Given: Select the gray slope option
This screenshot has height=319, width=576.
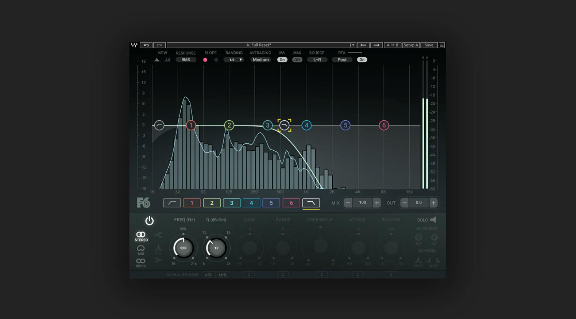Looking at the screenshot, I should 216,60.
